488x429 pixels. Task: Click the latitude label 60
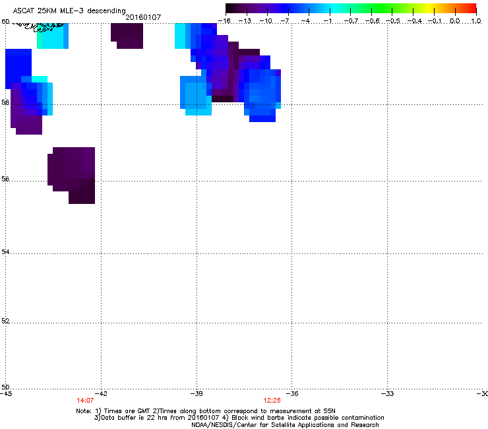(5, 22)
